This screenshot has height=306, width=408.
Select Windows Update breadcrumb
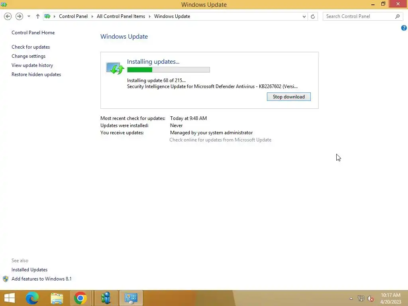tap(172, 16)
